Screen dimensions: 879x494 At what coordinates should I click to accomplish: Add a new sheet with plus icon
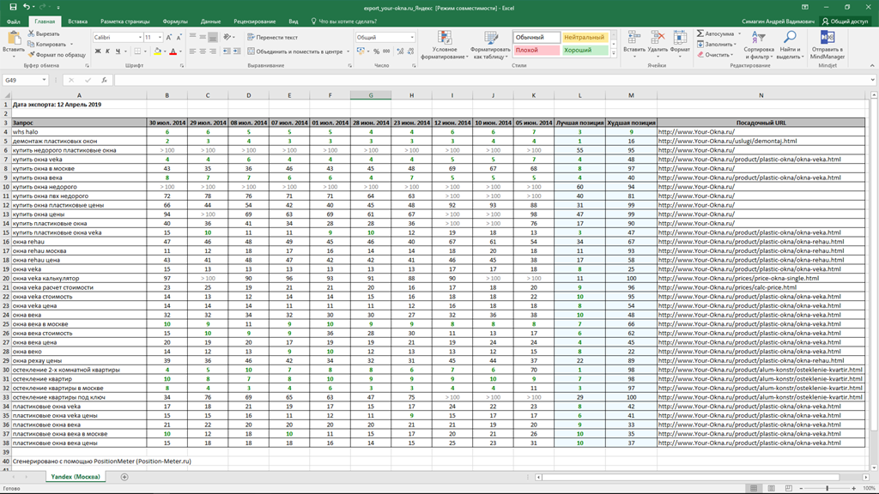[x=124, y=477]
